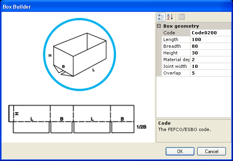233x161 pixels.
Task: Collapse the Box geometry category
Action: 159,26
